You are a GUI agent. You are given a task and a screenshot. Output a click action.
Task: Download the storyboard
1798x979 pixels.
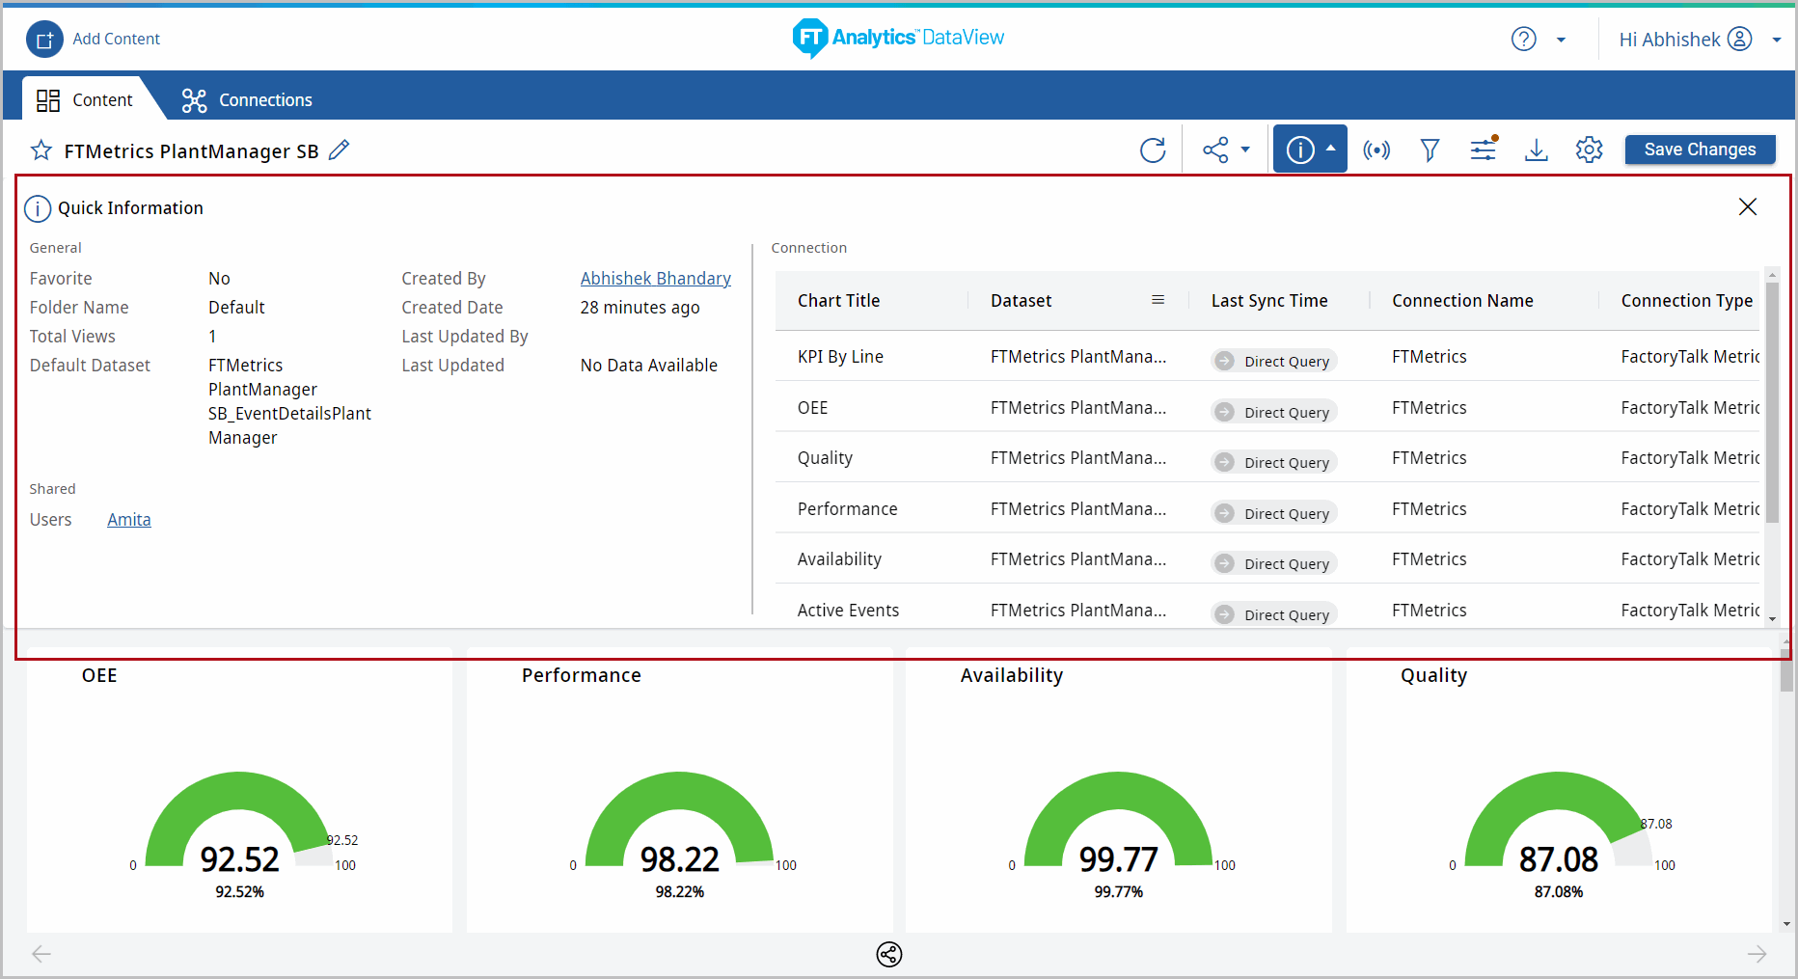(x=1537, y=150)
